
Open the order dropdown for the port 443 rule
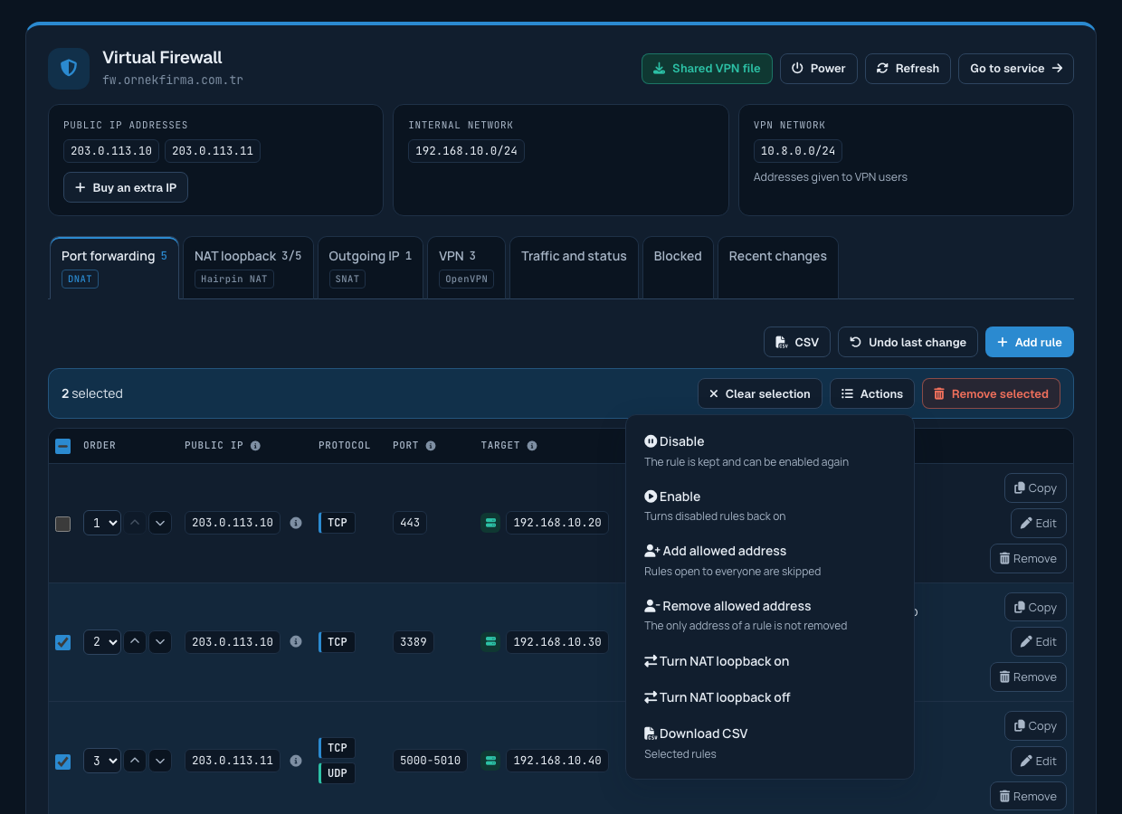click(102, 523)
